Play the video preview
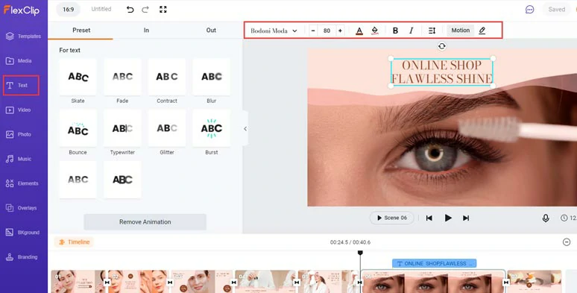The height and width of the screenshot is (293, 577). (x=448, y=218)
